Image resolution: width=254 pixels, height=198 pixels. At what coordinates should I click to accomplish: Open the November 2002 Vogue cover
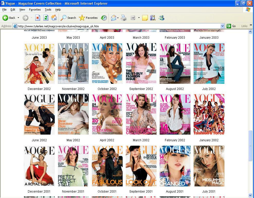[73, 63]
